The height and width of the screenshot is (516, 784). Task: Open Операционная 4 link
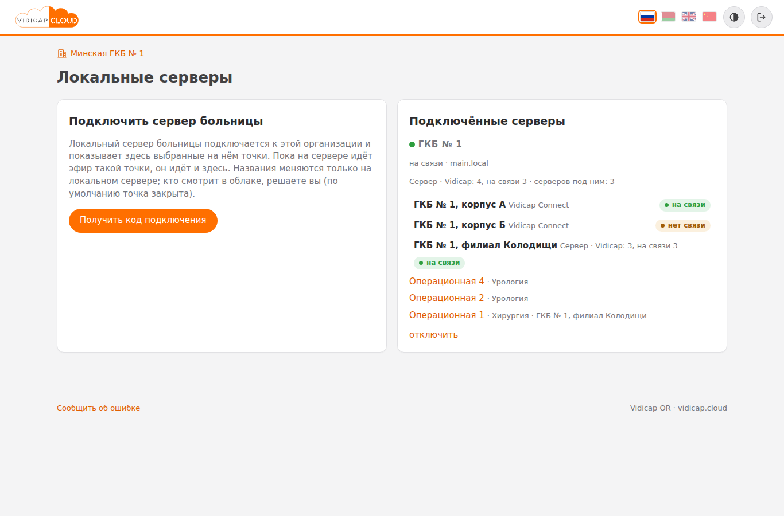[447, 282]
